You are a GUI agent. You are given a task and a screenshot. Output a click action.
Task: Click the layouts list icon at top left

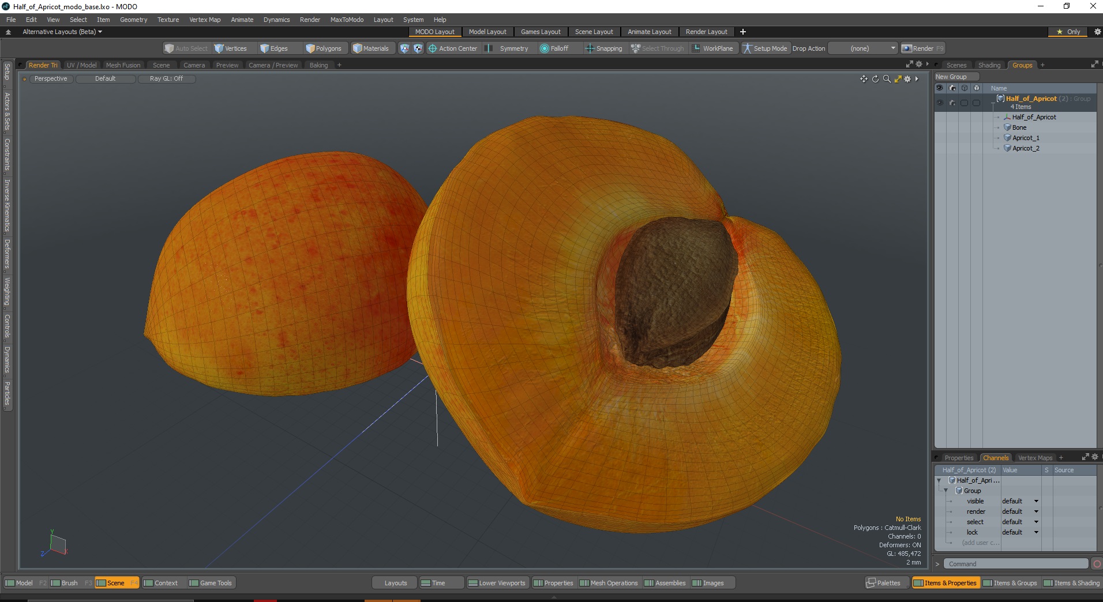pos(8,32)
